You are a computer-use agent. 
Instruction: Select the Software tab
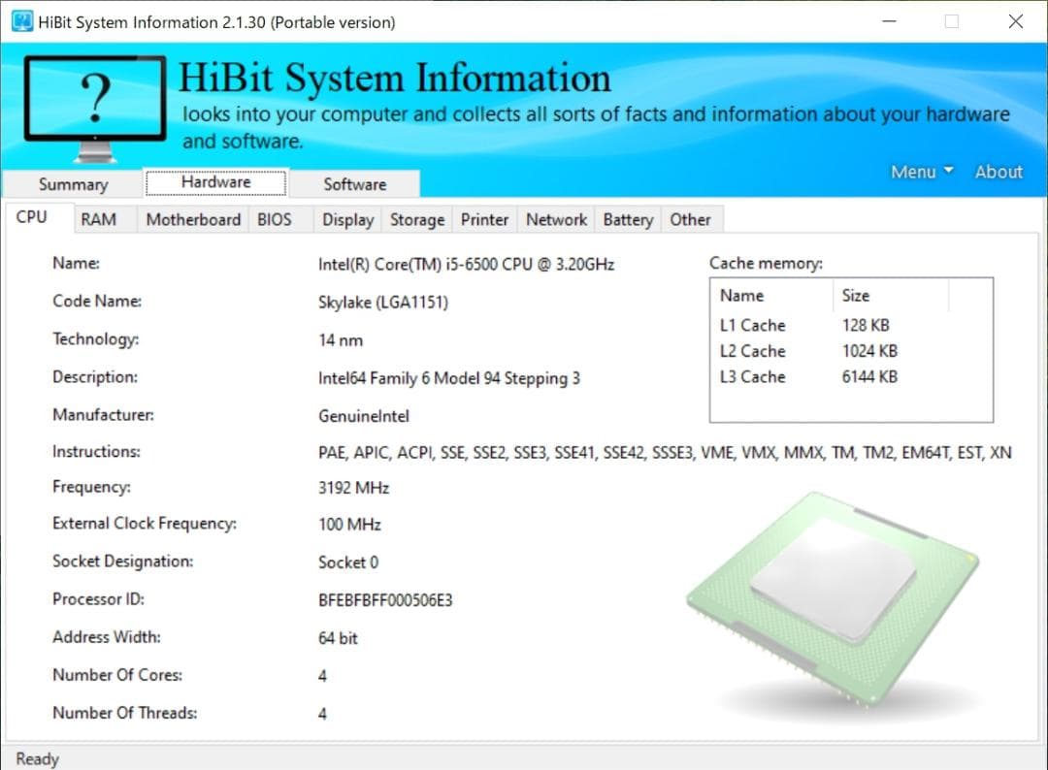pos(357,183)
